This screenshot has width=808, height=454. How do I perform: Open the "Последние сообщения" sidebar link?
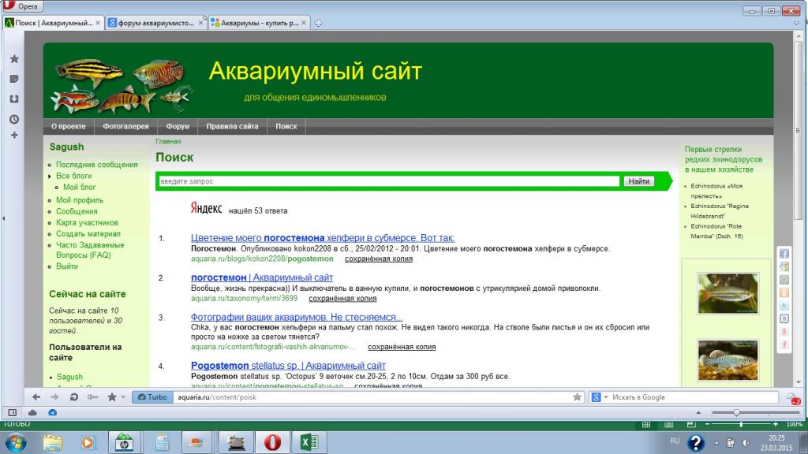coord(97,165)
